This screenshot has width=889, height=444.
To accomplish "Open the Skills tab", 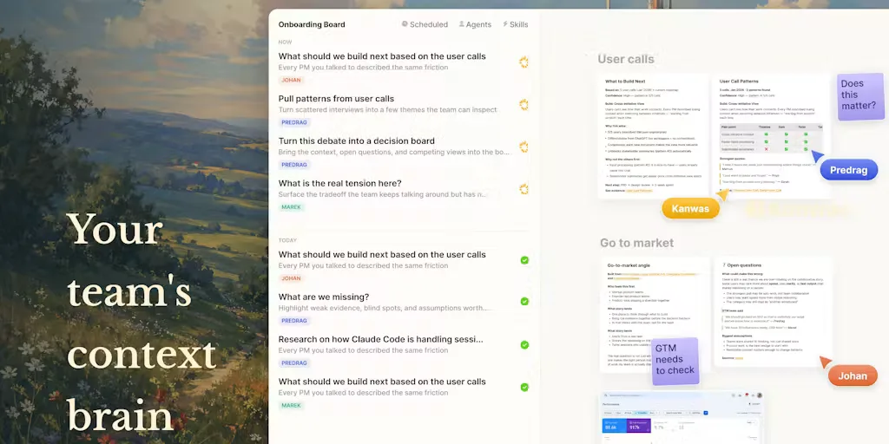I will click(x=515, y=24).
